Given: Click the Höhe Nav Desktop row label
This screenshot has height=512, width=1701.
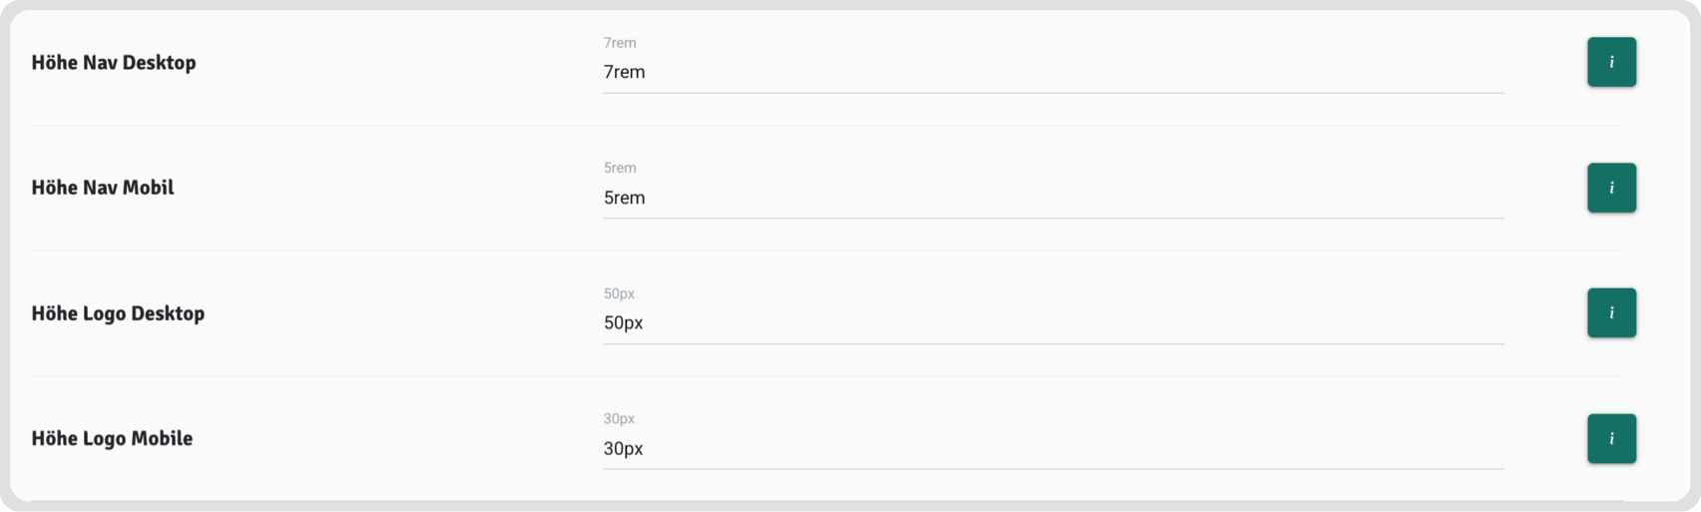Looking at the screenshot, I should pyautogui.click(x=114, y=63).
